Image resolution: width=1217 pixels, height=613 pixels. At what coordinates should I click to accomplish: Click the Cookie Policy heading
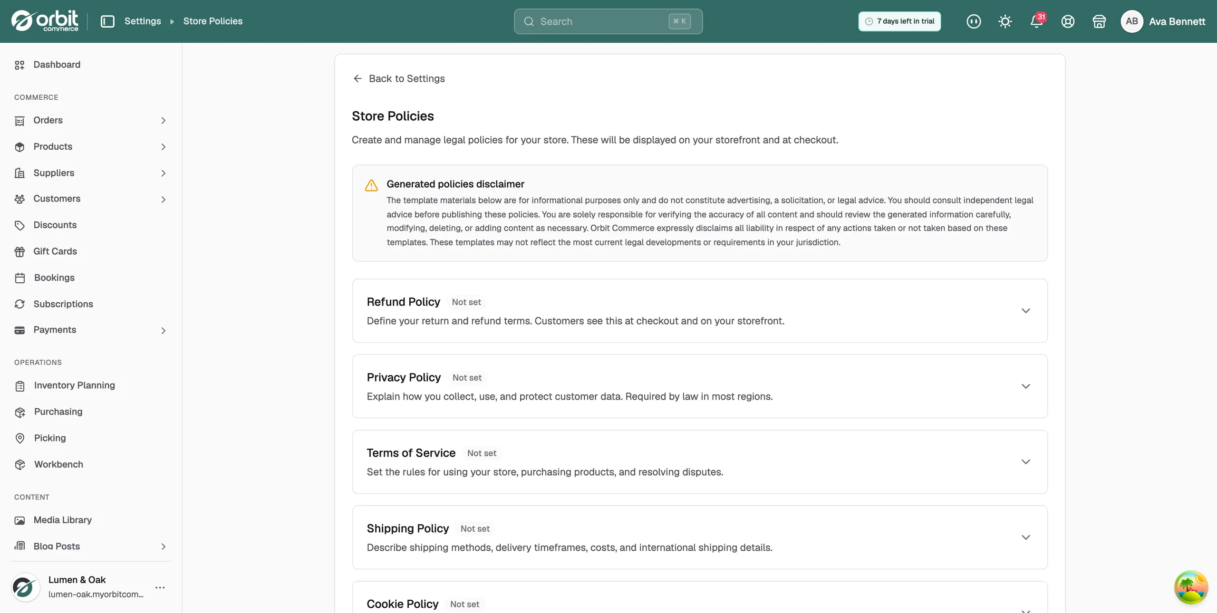click(x=403, y=604)
